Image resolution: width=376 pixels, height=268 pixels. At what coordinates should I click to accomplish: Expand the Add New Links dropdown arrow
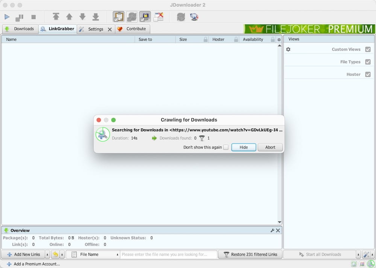click(47, 254)
